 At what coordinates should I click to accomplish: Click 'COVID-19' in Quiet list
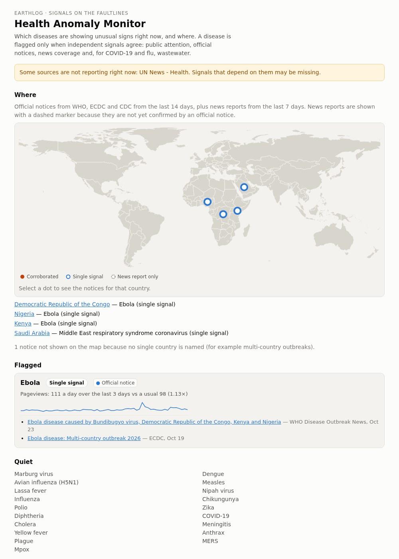pos(216,516)
